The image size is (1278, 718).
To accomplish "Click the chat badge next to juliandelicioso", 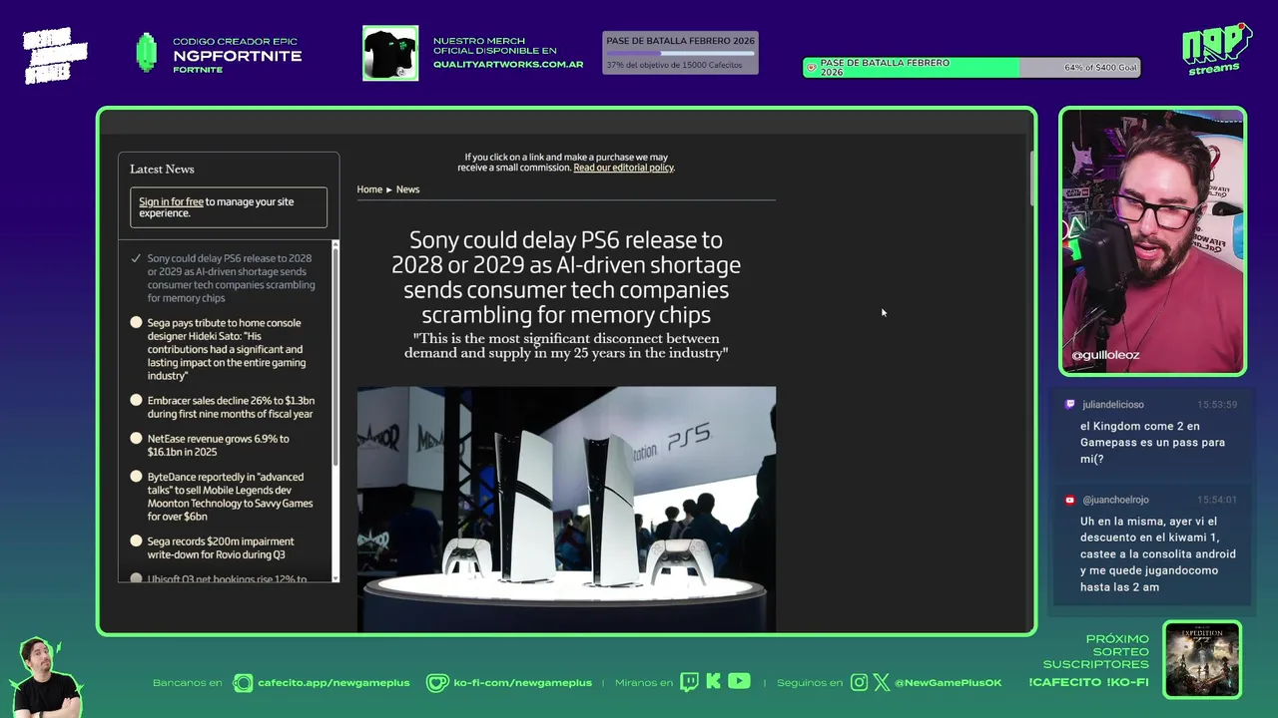I will tap(1069, 405).
